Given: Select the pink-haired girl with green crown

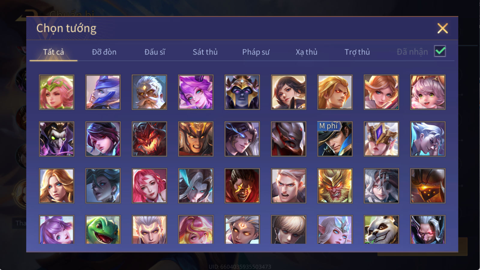Looking at the screenshot, I should (57, 92).
